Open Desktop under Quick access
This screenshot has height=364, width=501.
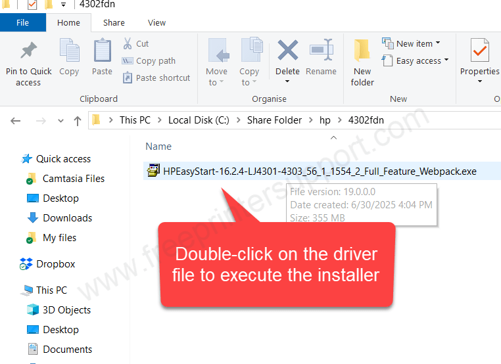tap(60, 198)
